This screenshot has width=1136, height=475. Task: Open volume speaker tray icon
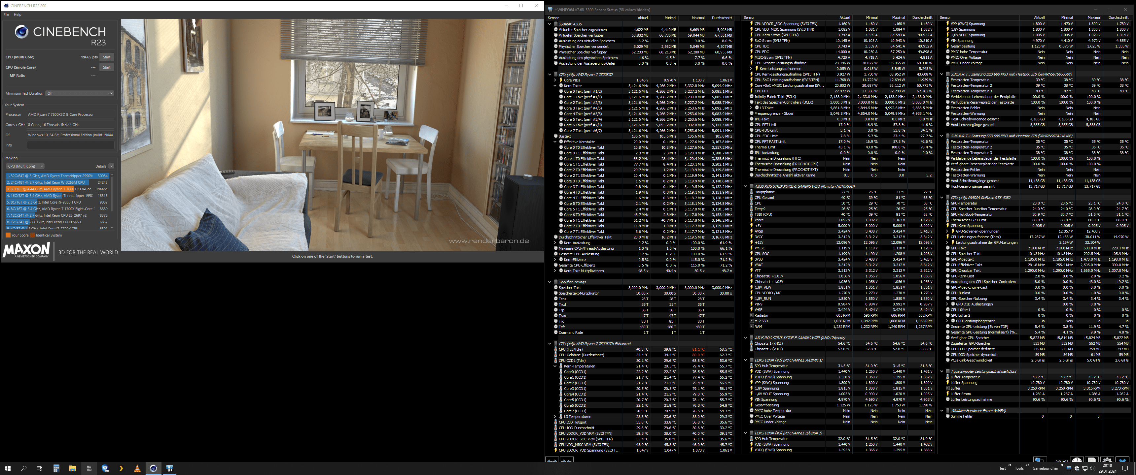[x=1093, y=468]
